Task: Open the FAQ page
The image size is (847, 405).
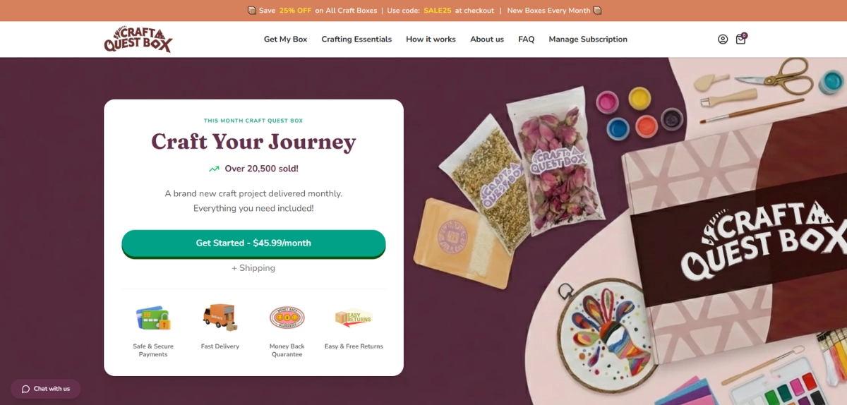Action: [527, 40]
